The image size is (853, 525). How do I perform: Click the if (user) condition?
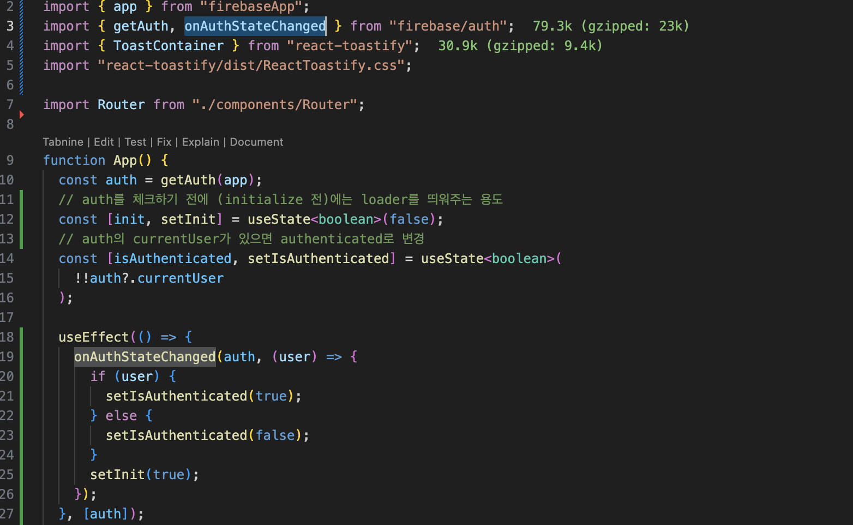125,377
